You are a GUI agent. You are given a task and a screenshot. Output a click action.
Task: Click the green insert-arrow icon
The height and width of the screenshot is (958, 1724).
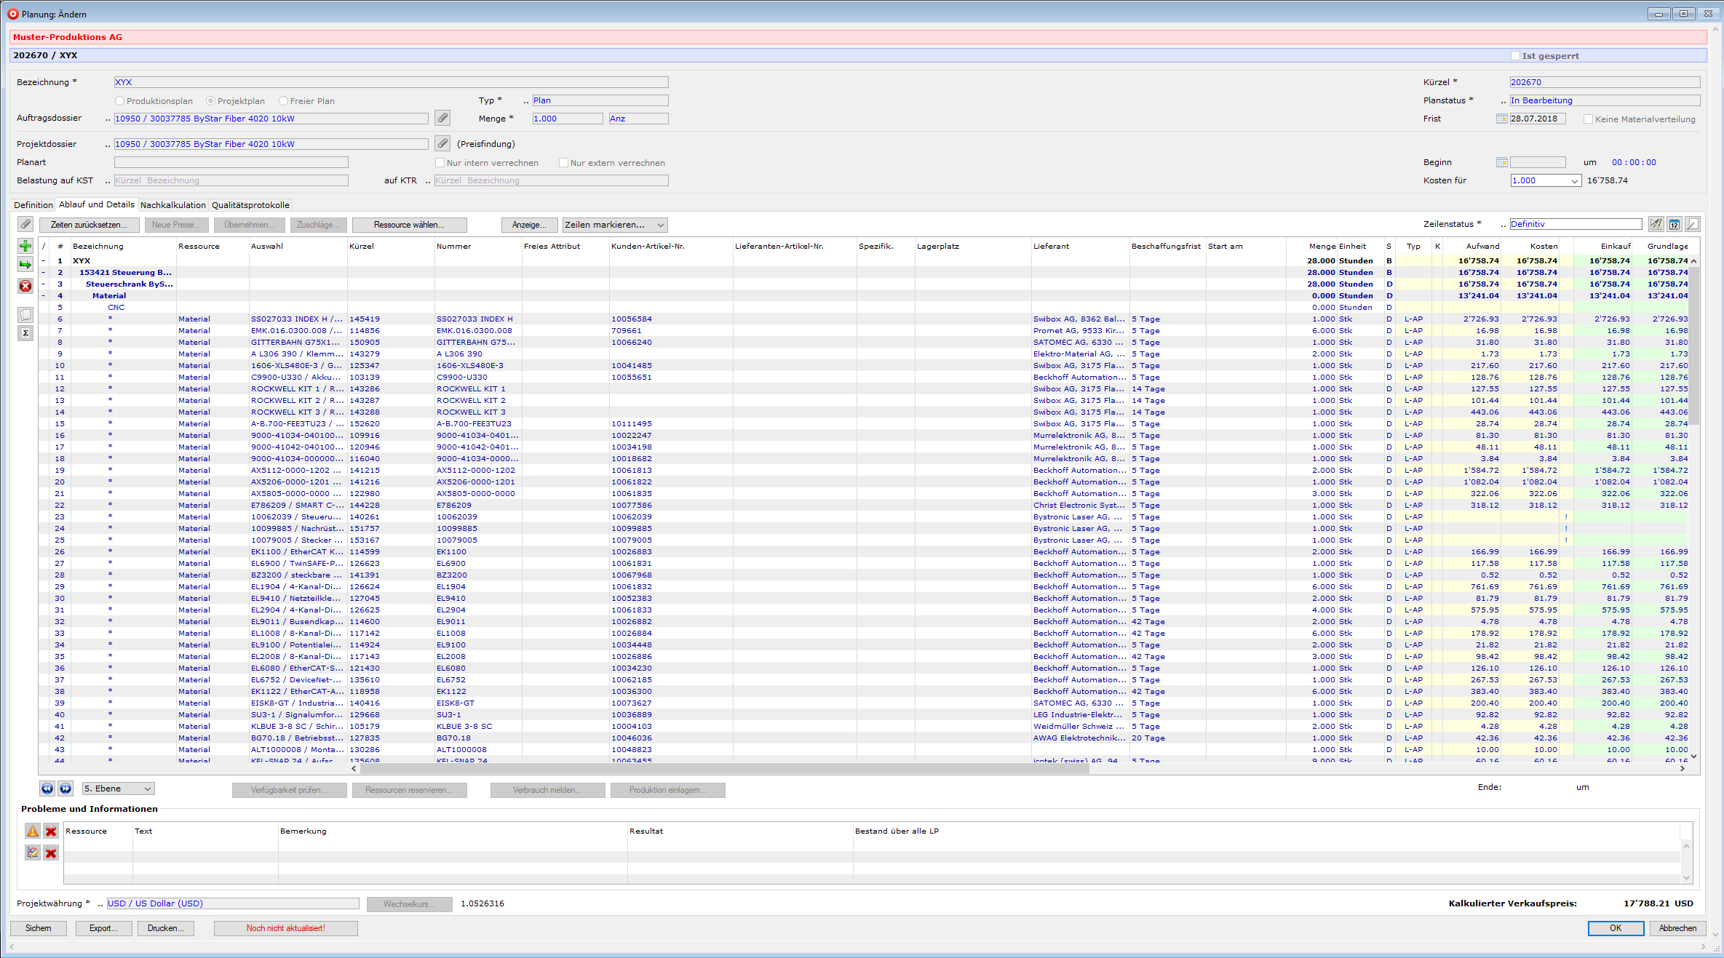(25, 265)
